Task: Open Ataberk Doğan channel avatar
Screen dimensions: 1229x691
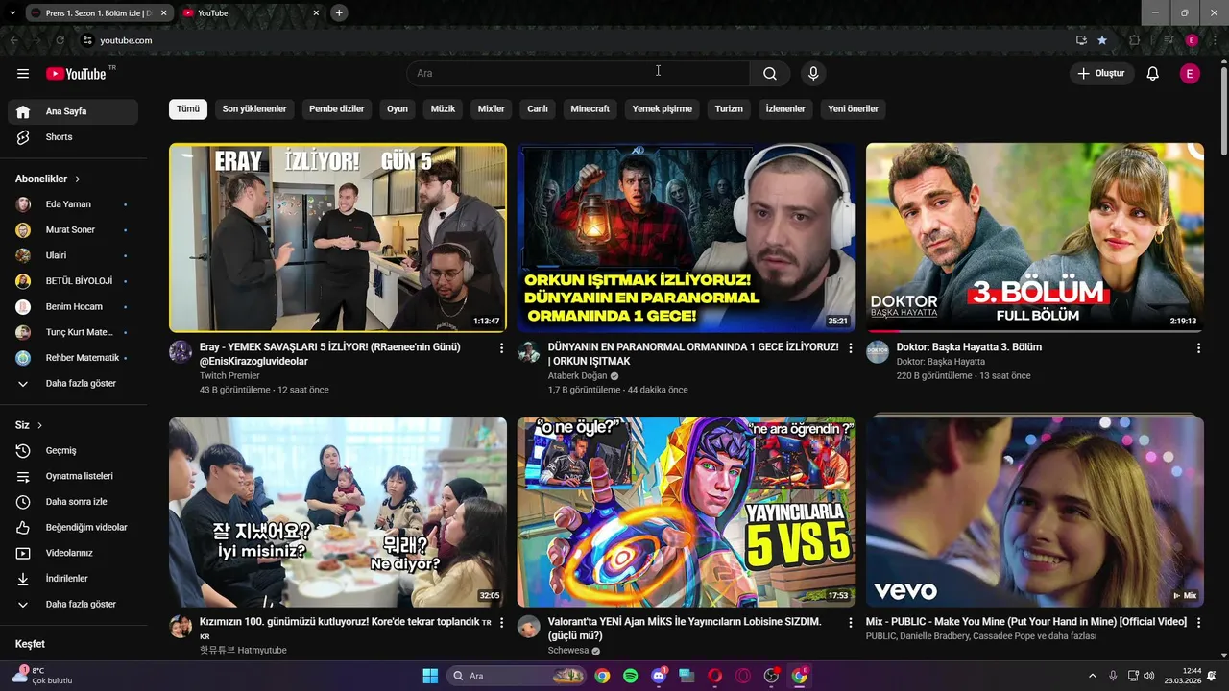Action: [x=529, y=351]
